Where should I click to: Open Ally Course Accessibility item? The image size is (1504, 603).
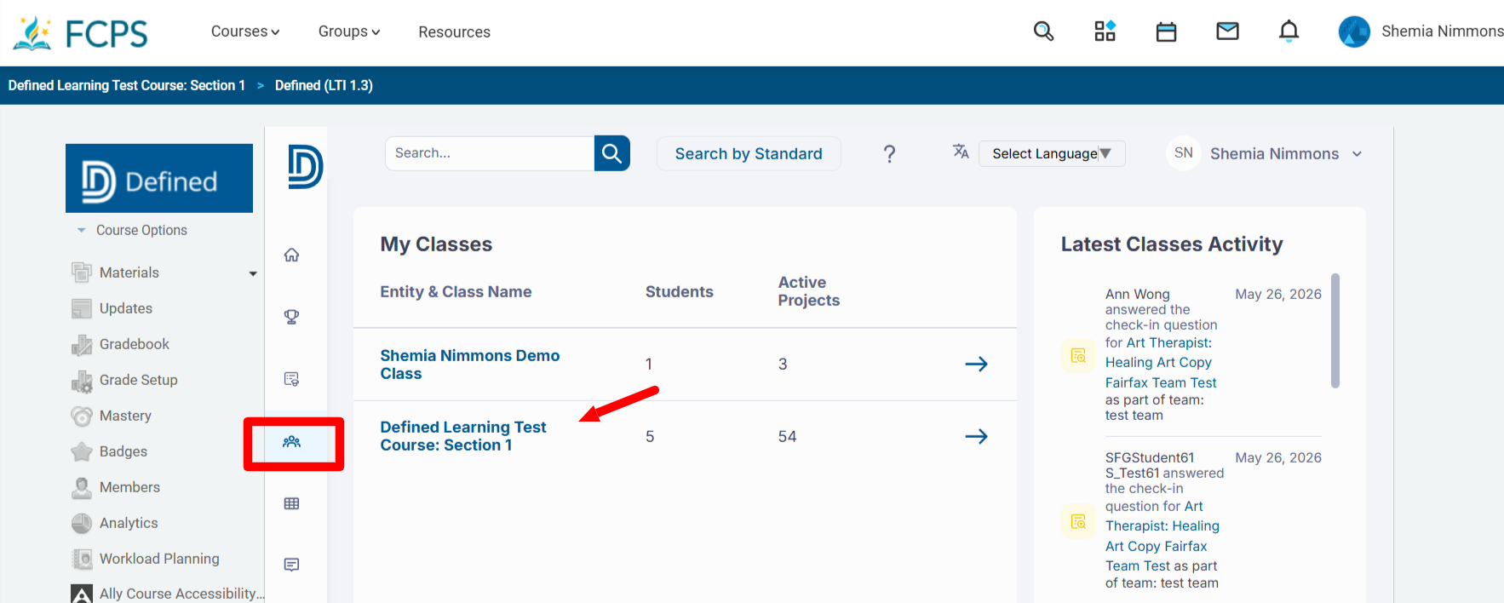tap(181, 593)
